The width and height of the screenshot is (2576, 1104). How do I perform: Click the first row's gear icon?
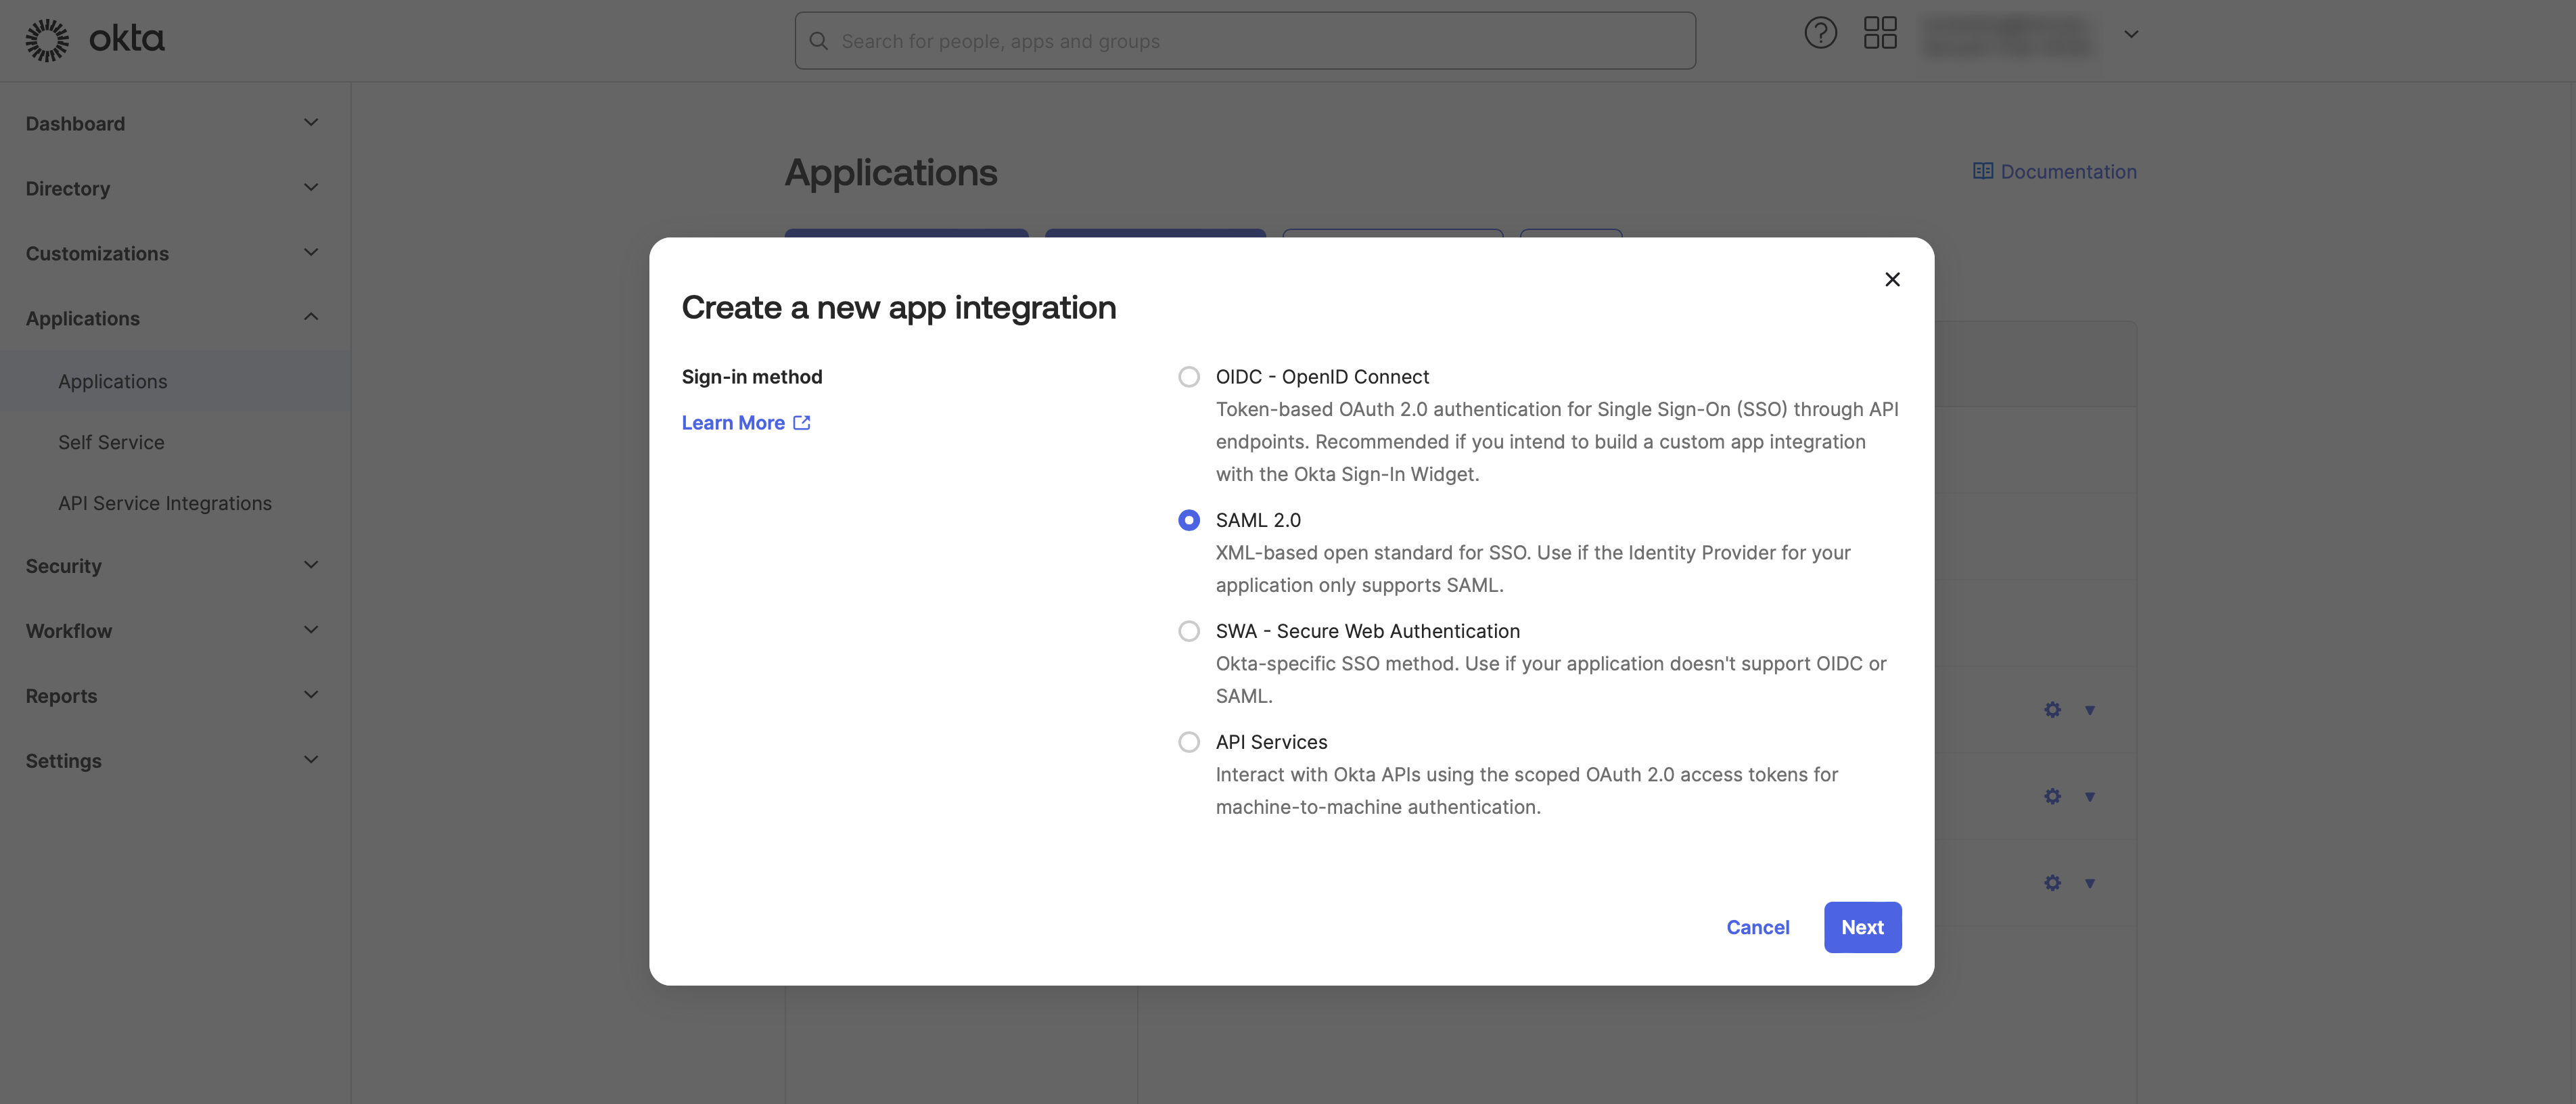pos(2052,710)
